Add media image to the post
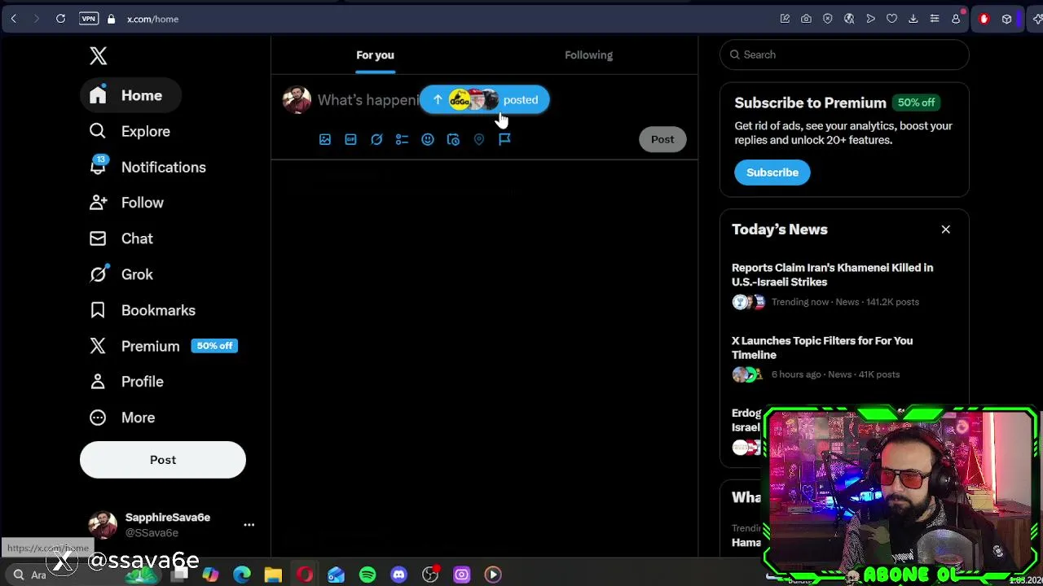Viewport: 1043px width, 586px height. point(325,139)
